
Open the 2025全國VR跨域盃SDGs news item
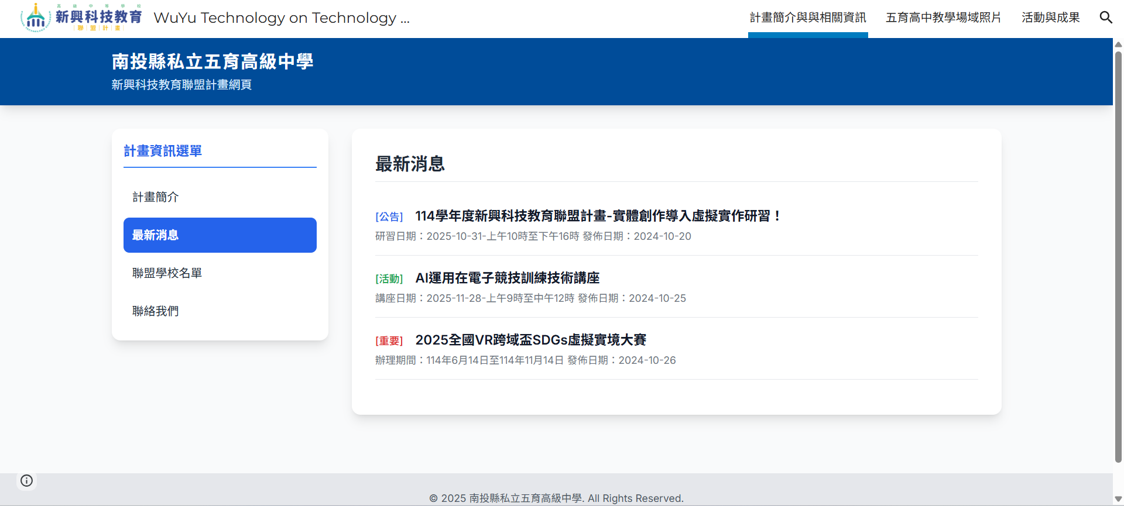[530, 340]
